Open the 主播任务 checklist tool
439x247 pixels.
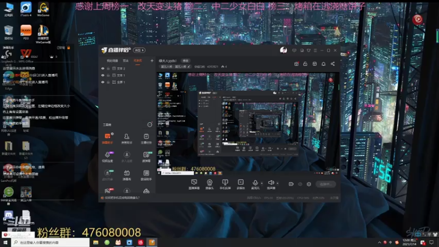(x=146, y=138)
